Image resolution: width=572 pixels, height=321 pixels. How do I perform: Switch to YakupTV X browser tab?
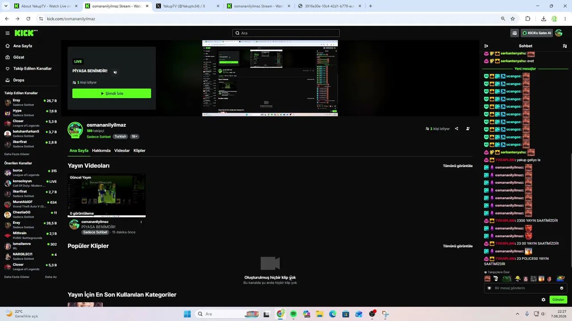pos(188,6)
